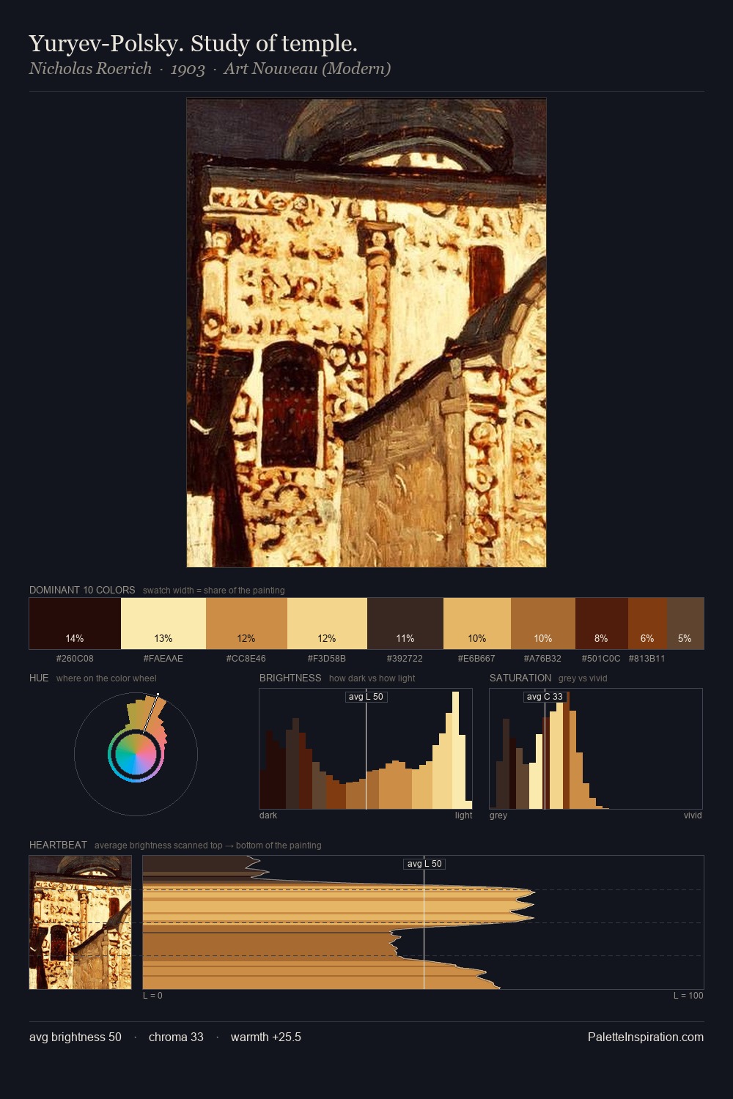
Task: Click the style "Art Nouveau (Modern)"
Action: click(x=307, y=69)
